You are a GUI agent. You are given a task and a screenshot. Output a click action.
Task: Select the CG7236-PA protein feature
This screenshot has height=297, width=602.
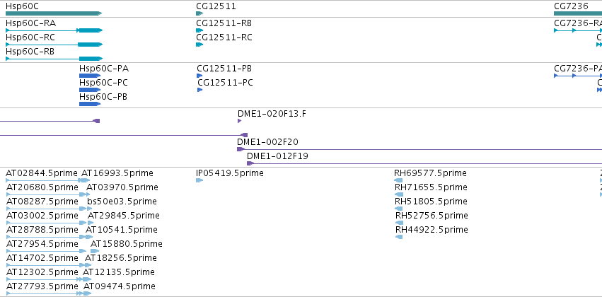[578, 76]
